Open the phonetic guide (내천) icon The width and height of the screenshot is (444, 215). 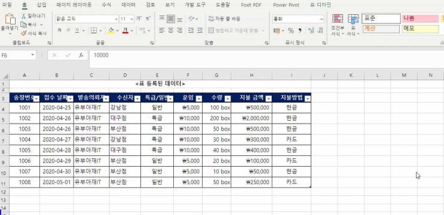pyautogui.click(x=142, y=30)
